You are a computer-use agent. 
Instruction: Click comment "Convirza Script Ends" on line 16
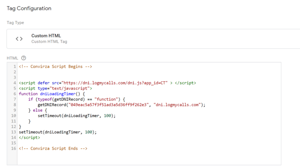pos(53,148)
